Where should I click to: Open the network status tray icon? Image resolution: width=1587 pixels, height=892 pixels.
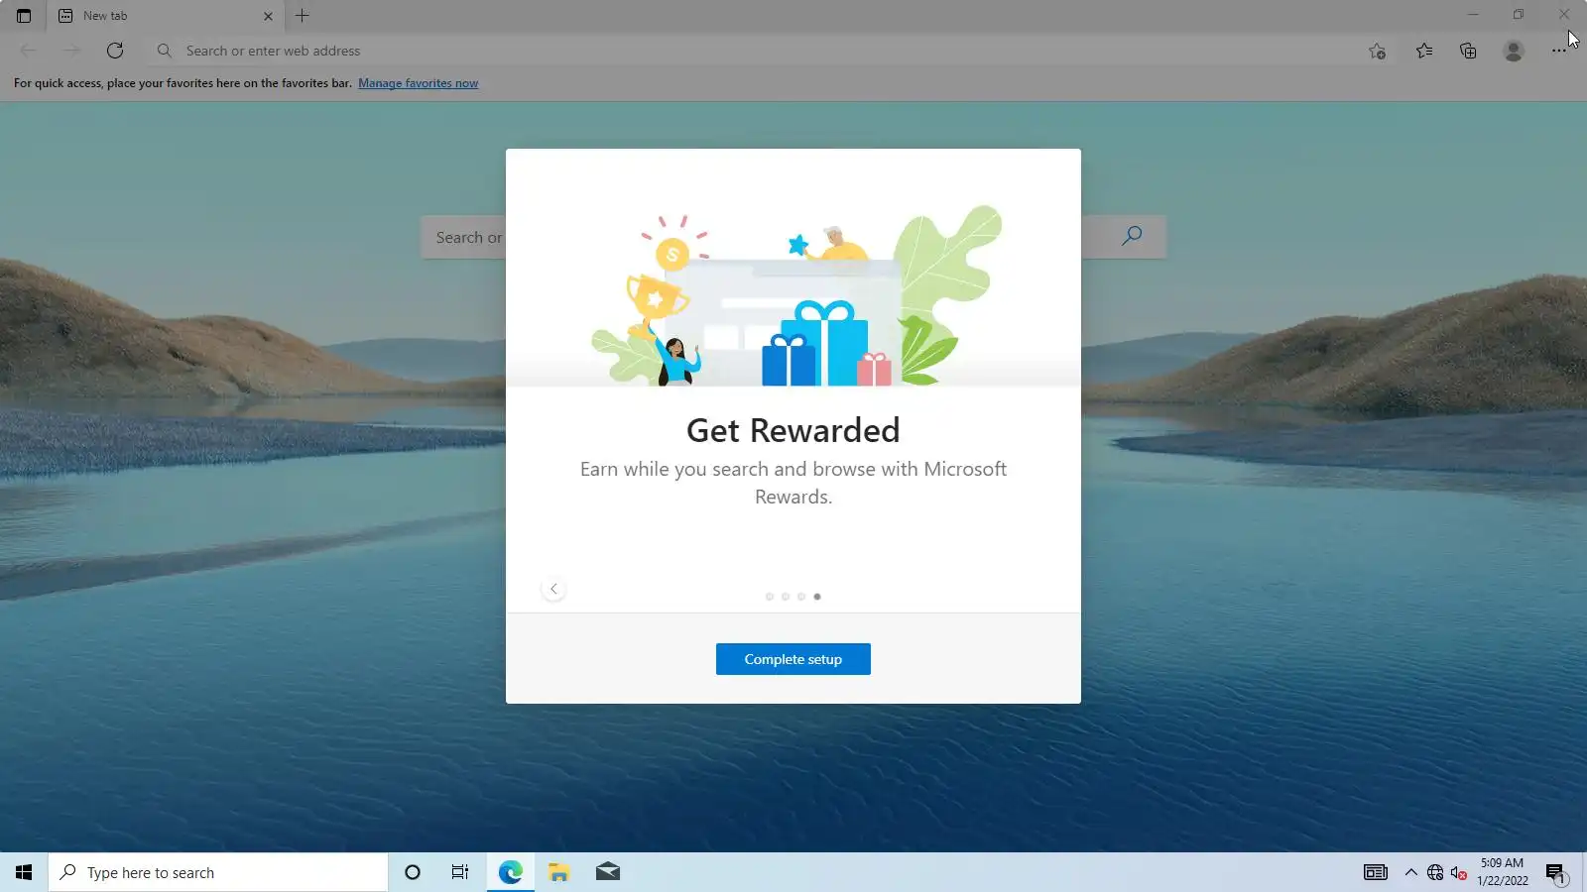pyautogui.click(x=1435, y=872)
